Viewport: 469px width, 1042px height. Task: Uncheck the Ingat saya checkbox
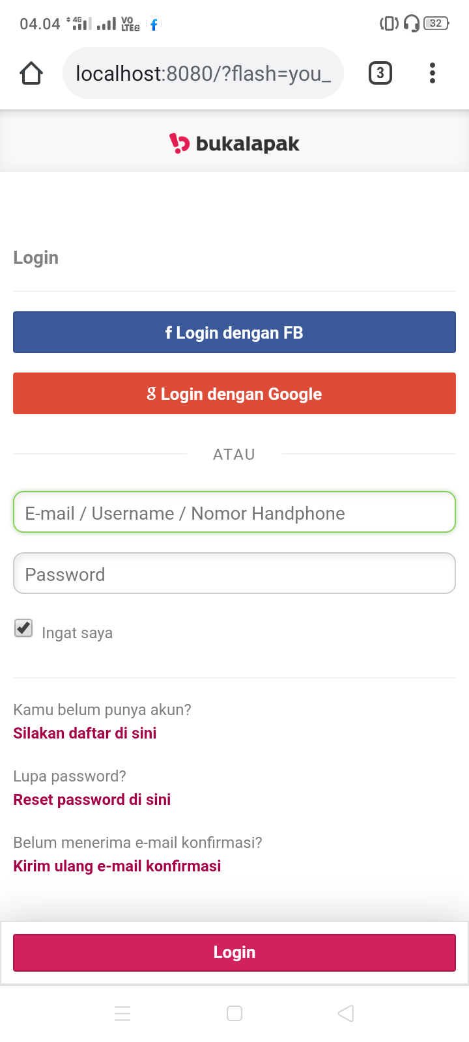(23, 628)
